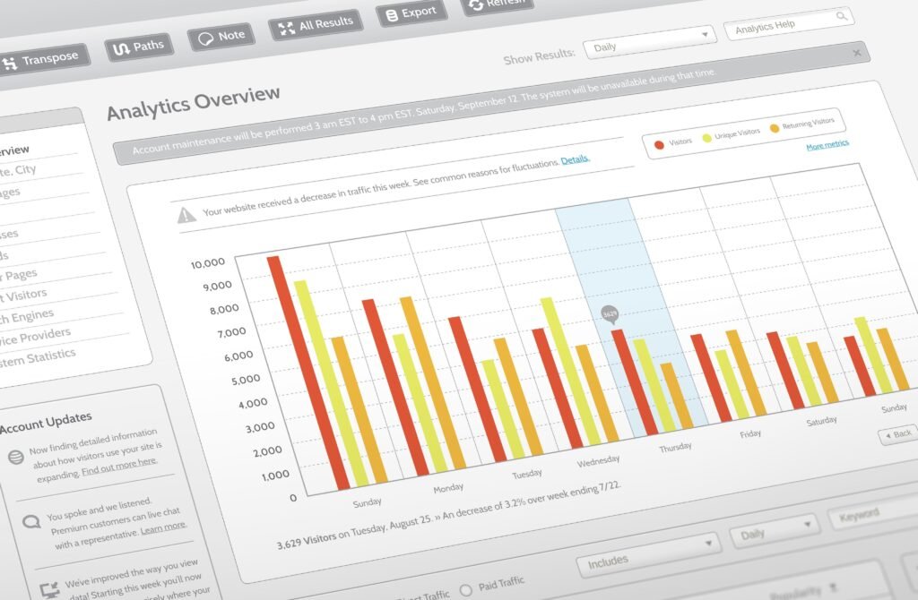Dismiss the maintenance banner with the X
Viewport: 918px width, 600px height.
coord(856,54)
